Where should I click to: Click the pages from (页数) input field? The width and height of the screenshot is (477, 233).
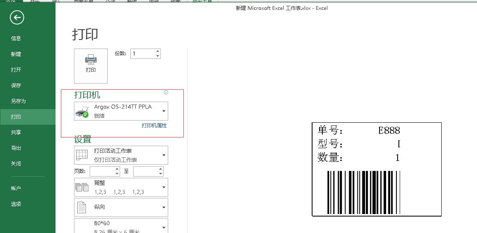pos(102,171)
